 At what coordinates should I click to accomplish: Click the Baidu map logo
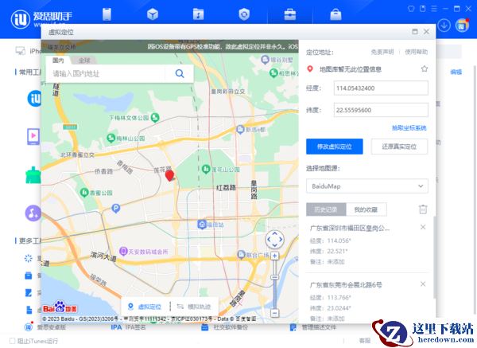pos(60,307)
